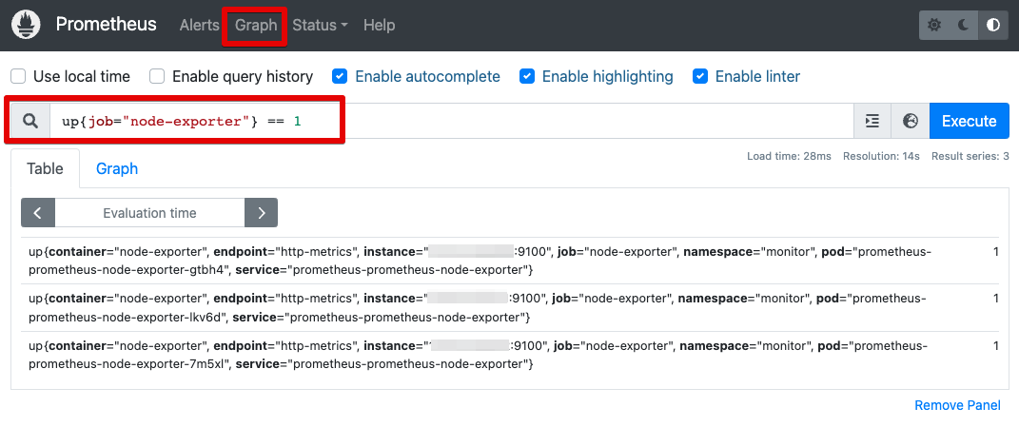Click the Result series: 3 text
The width and height of the screenshot is (1019, 427).
tap(970, 156)
